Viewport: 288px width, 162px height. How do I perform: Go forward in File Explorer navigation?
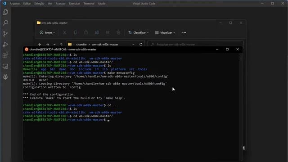pos(47,45)
